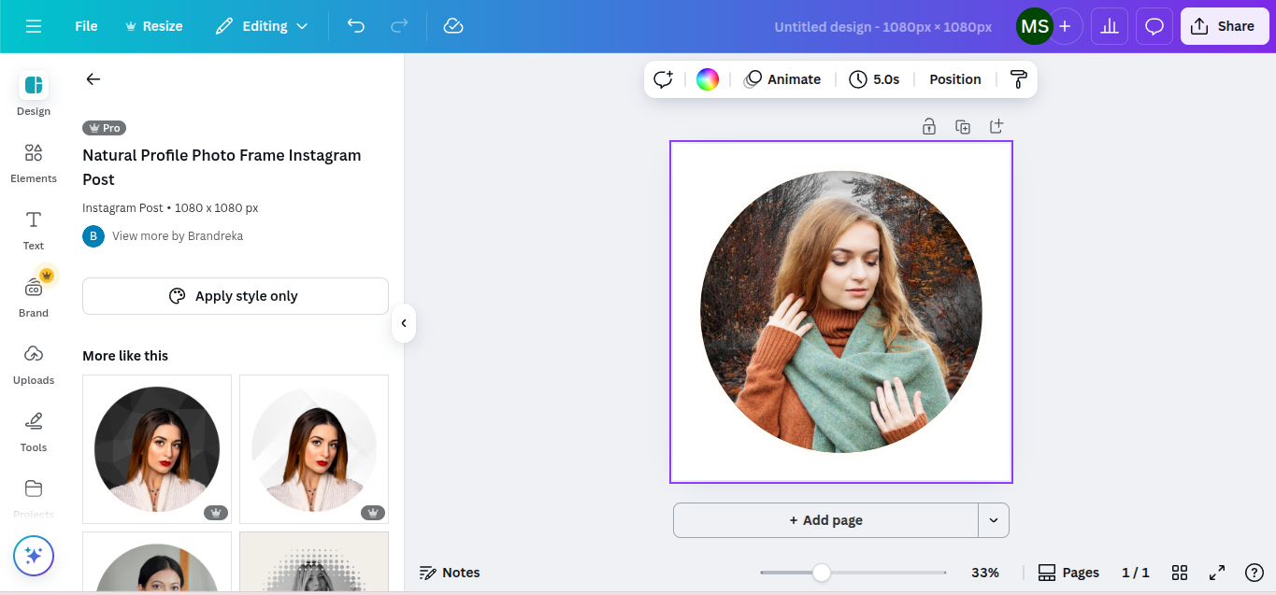
Task: Open design Insights chart icon
Action: (x=1109, y=26)
